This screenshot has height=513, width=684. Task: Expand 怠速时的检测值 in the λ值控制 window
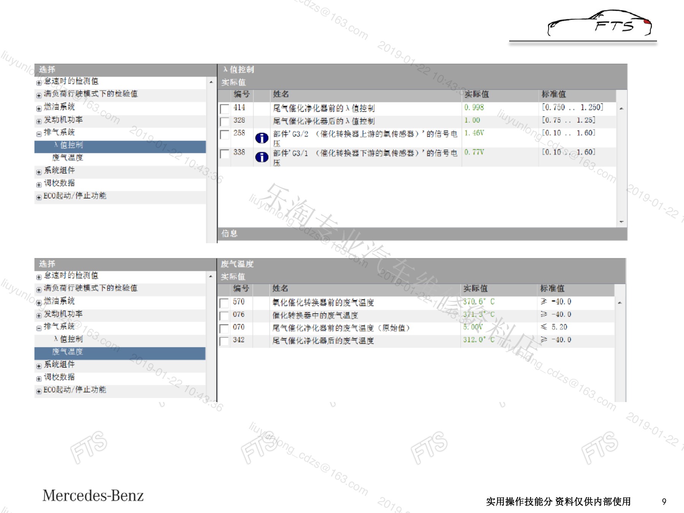[39, 82]
